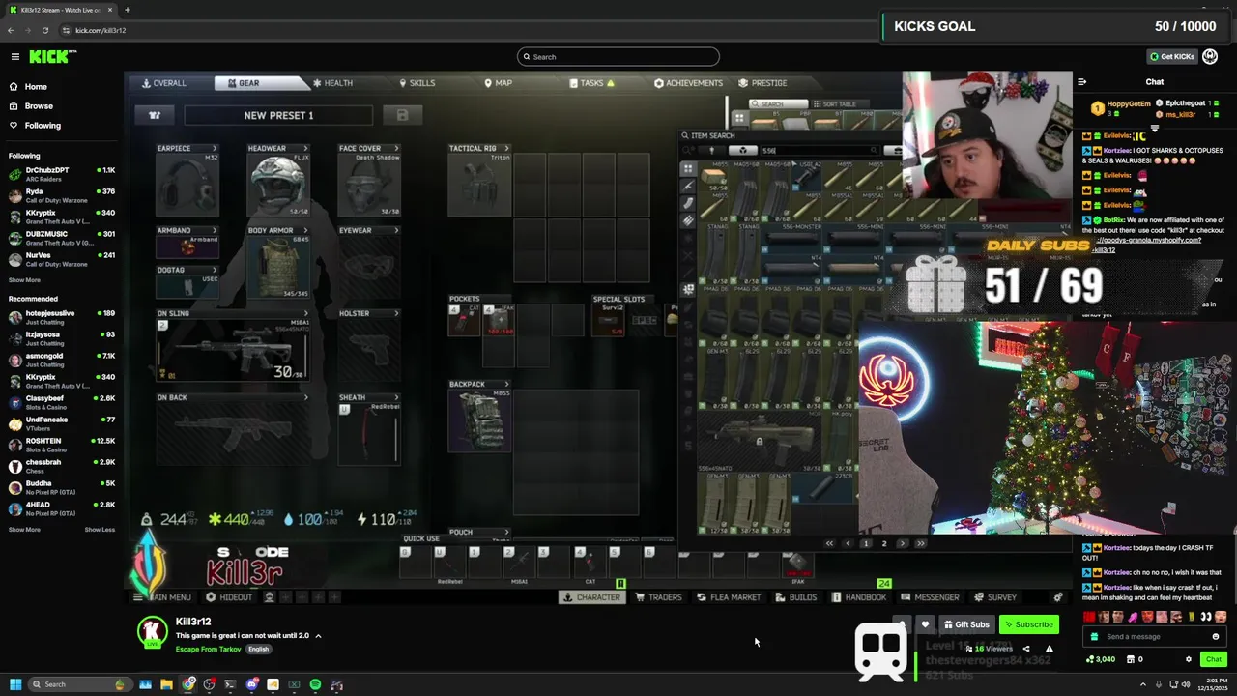
Task: Click the green Chat send button
Action: click(x=1213, y=659)
